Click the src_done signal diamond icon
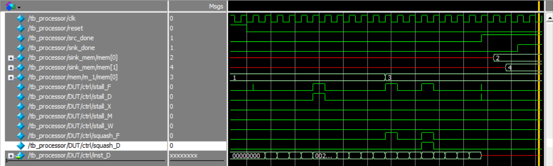The height and width of the screenshot is (166, 553). click(20, 38)
